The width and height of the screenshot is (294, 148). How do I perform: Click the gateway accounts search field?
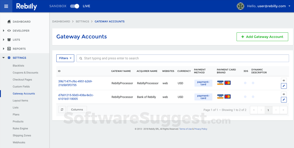184,58
